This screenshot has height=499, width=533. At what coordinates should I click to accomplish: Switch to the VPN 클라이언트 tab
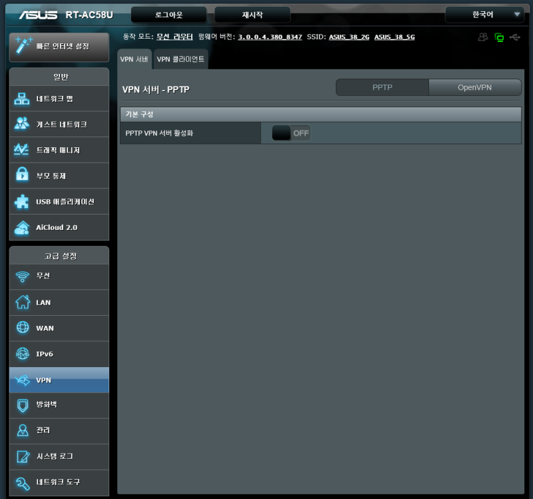point(181,59)
